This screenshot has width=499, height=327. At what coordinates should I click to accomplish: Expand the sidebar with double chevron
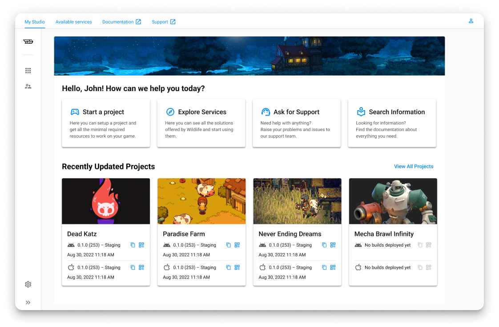[28, 303]
